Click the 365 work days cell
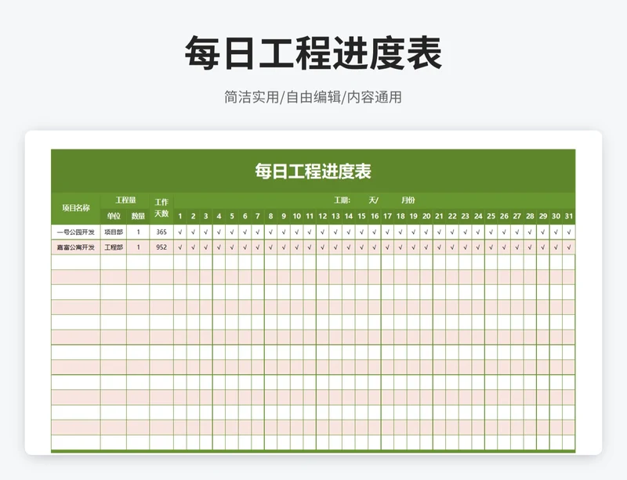Viewport: 627px width, 480px height. point(161,233)
